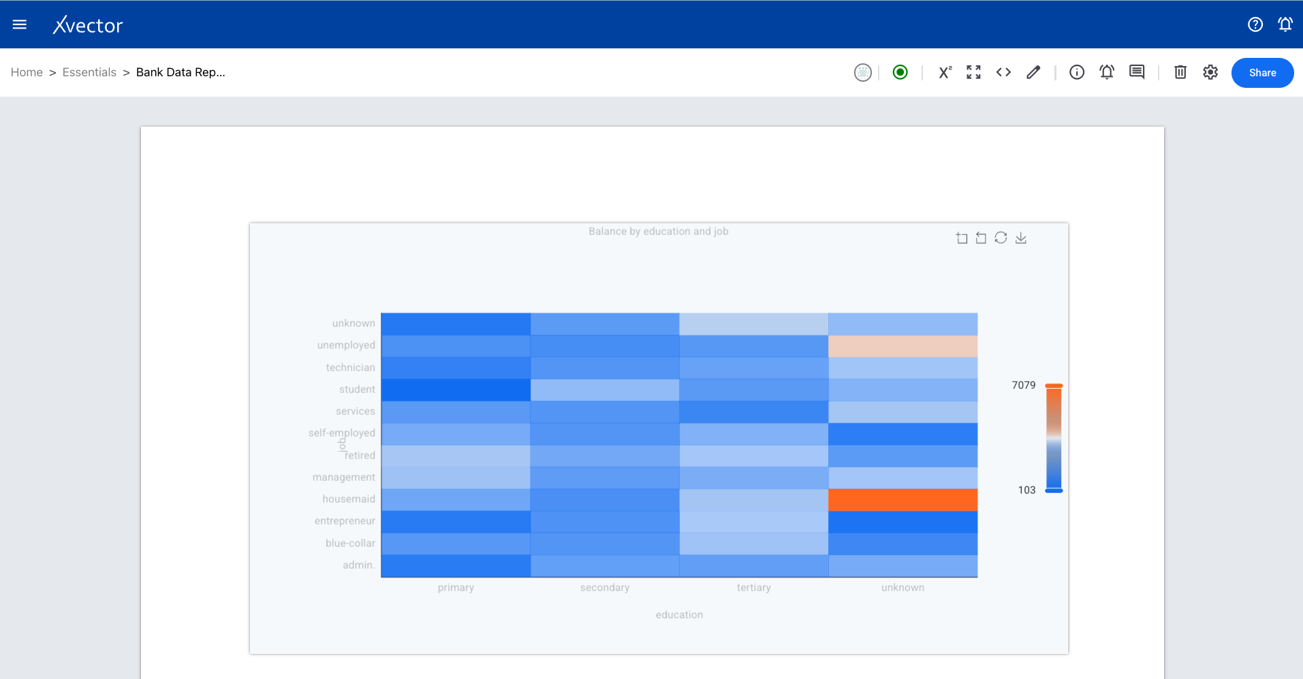1303x679 pixels.
Task: Click the 'technician' job label
Action: tap(351, 368)
